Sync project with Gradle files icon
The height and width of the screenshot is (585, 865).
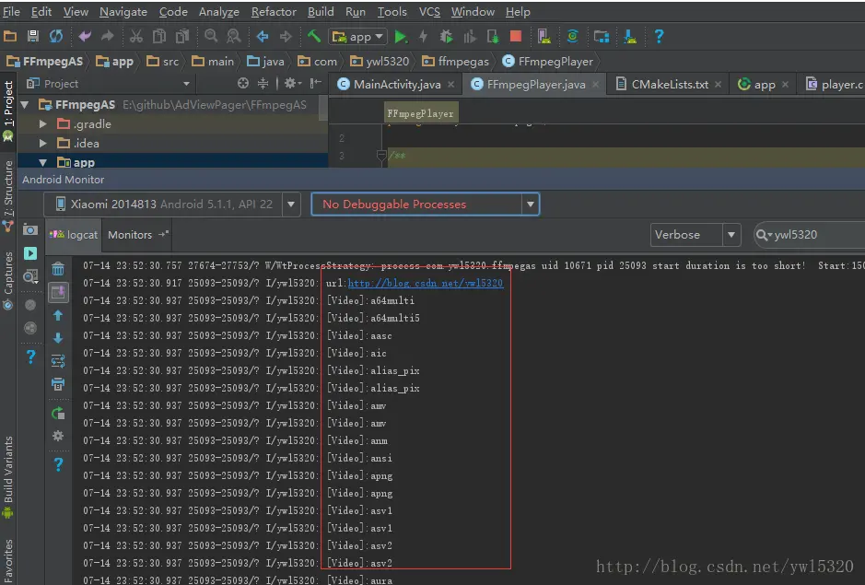[573, 37]
